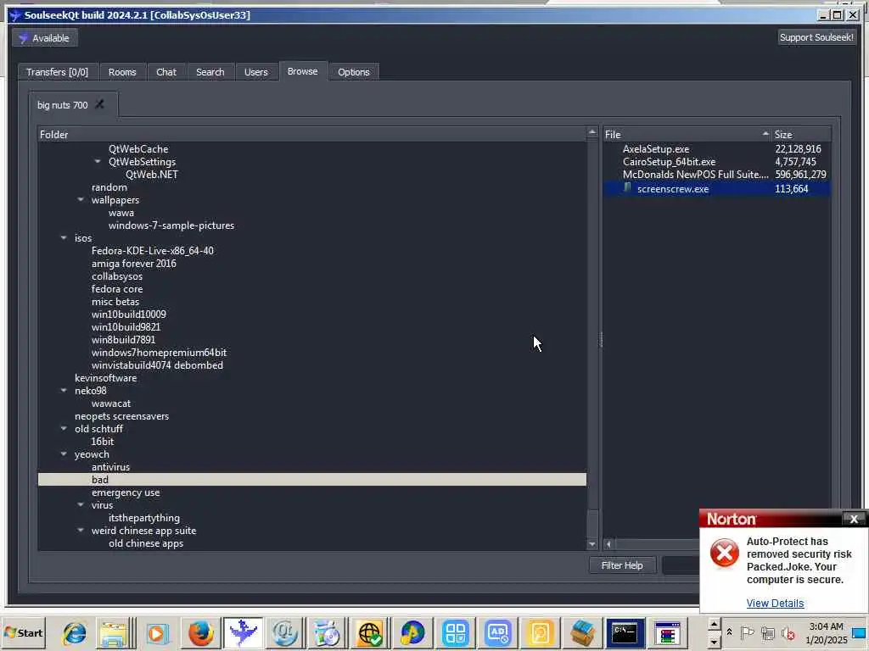
Task: Click the network tray icon
Action: (767, 632)
